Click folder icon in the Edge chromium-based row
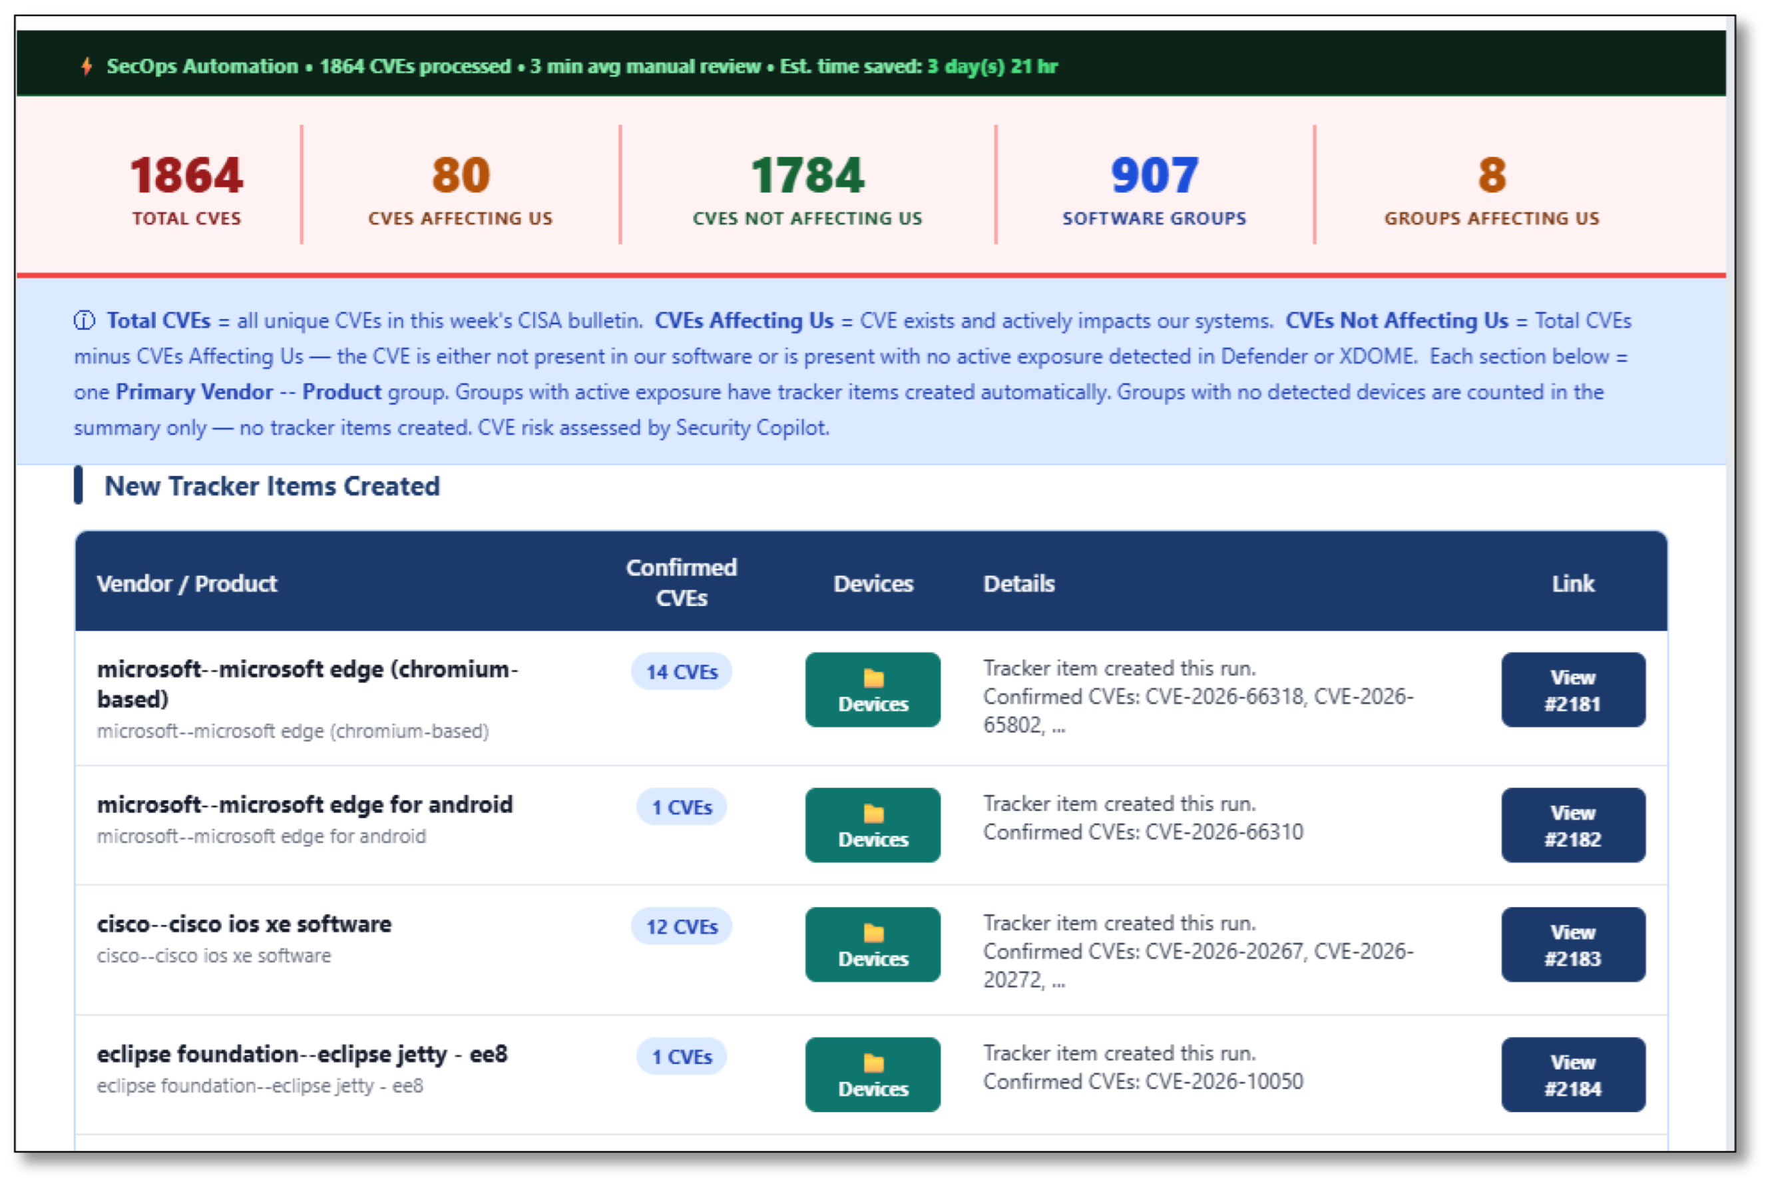This screenshot has height=1178, width=1766. 873,679
